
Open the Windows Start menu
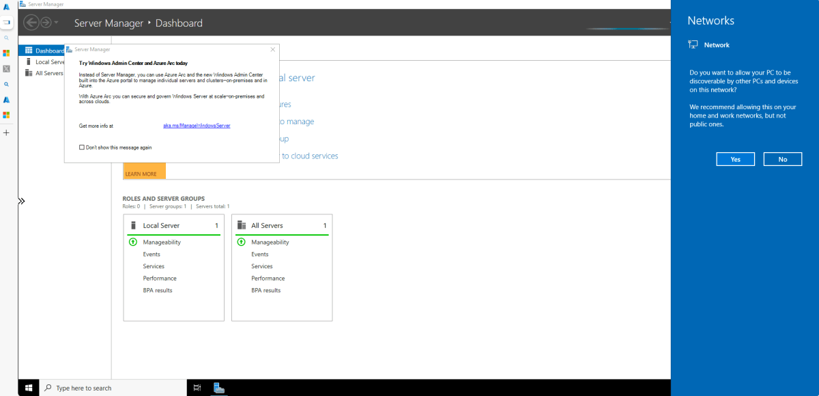coord(29,388)
